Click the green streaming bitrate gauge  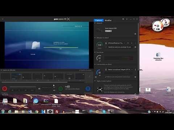(x=99, y=45)
